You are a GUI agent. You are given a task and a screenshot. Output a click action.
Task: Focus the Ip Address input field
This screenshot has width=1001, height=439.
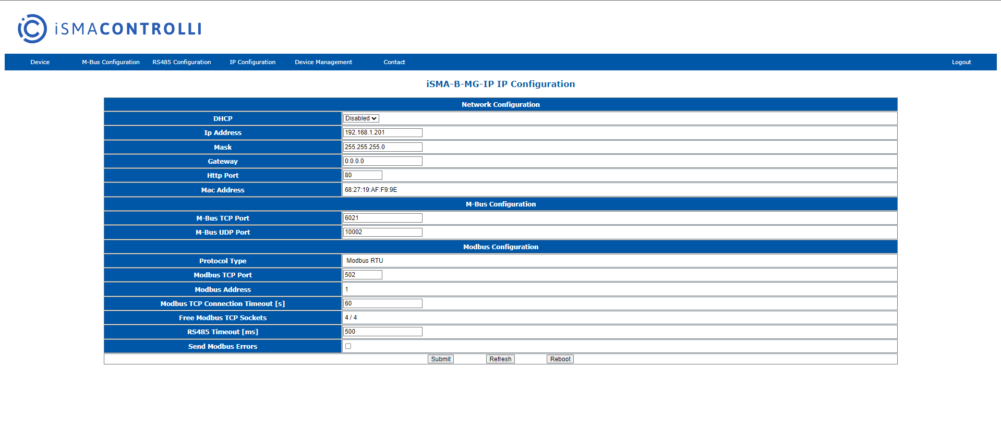pos(382,132)
